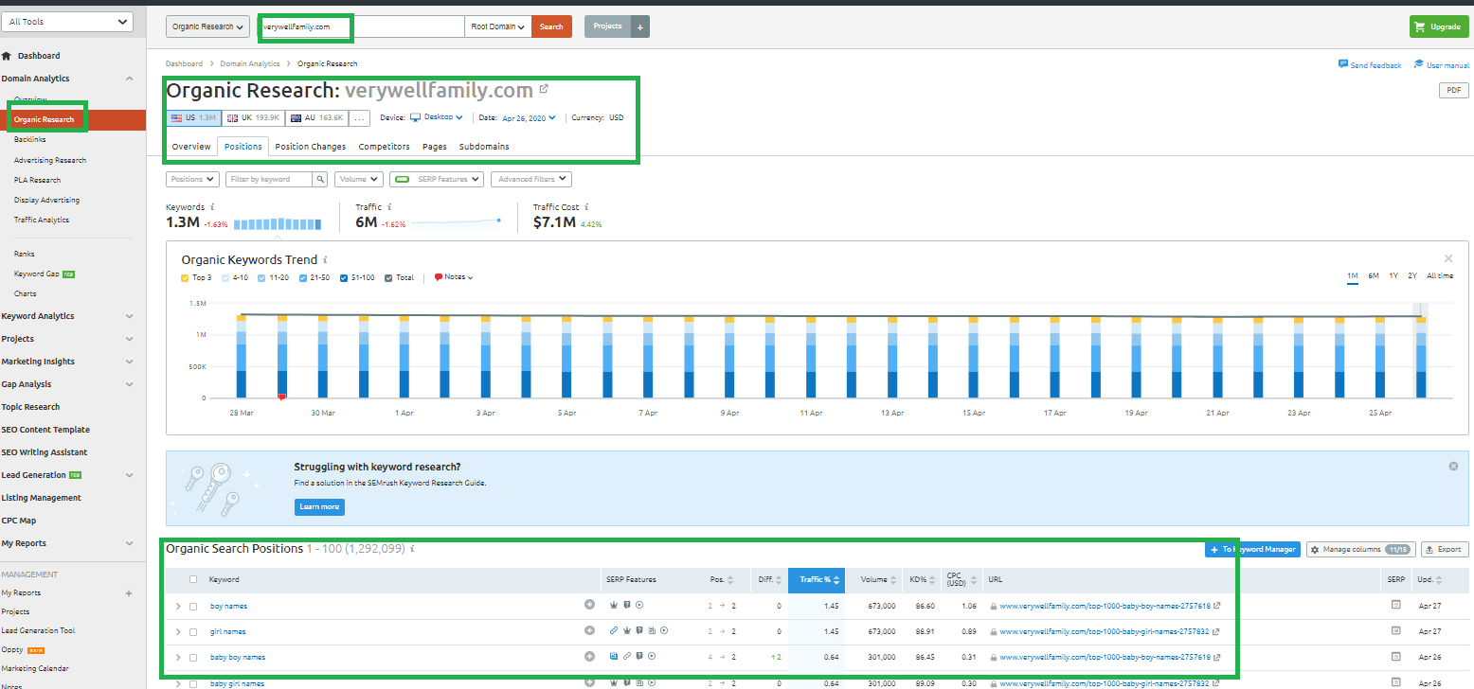Switch to the Overview tab
Viewport: 1474px width, 689px height.
point(191,147)
